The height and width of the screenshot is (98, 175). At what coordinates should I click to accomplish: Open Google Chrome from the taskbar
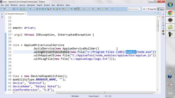[170, 13]
